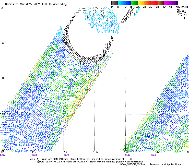
Task: Click the "35" label under the color bar
Action: pos(157,7)
